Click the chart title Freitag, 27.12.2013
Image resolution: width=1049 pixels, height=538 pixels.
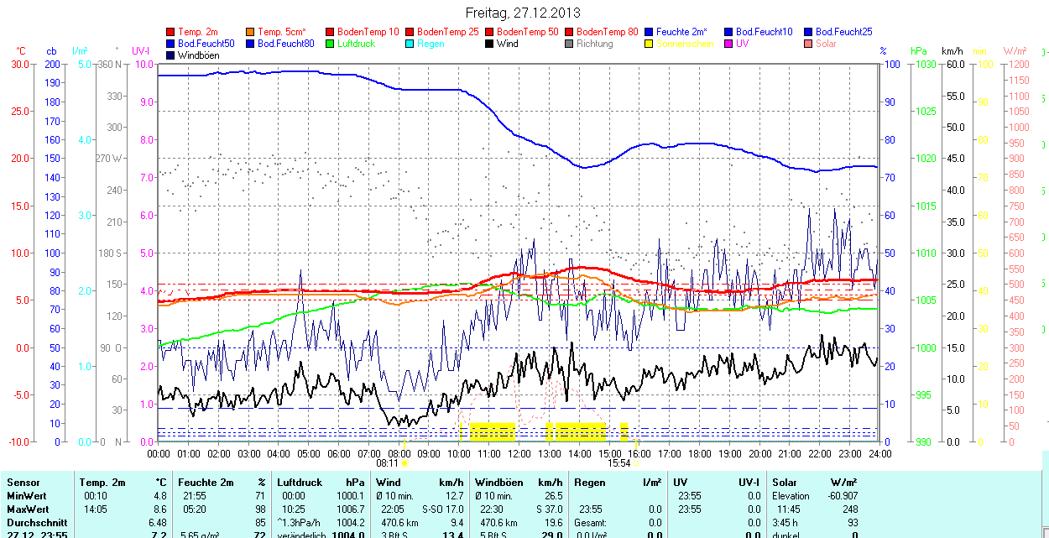(524, 13)
